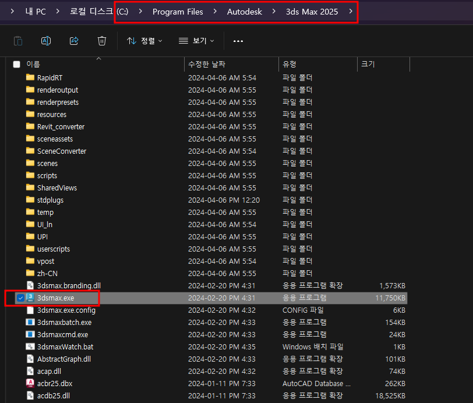Expand chevron after 내 PC breadcrumb
This screenshot has height=403, width=473.
click(58, 12)
